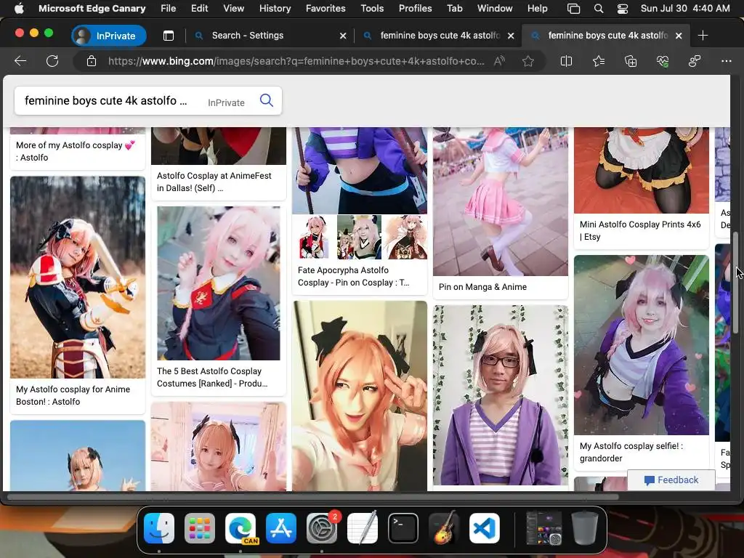
Task: Open System Settings from the Dock
Action: click(322, 528)
